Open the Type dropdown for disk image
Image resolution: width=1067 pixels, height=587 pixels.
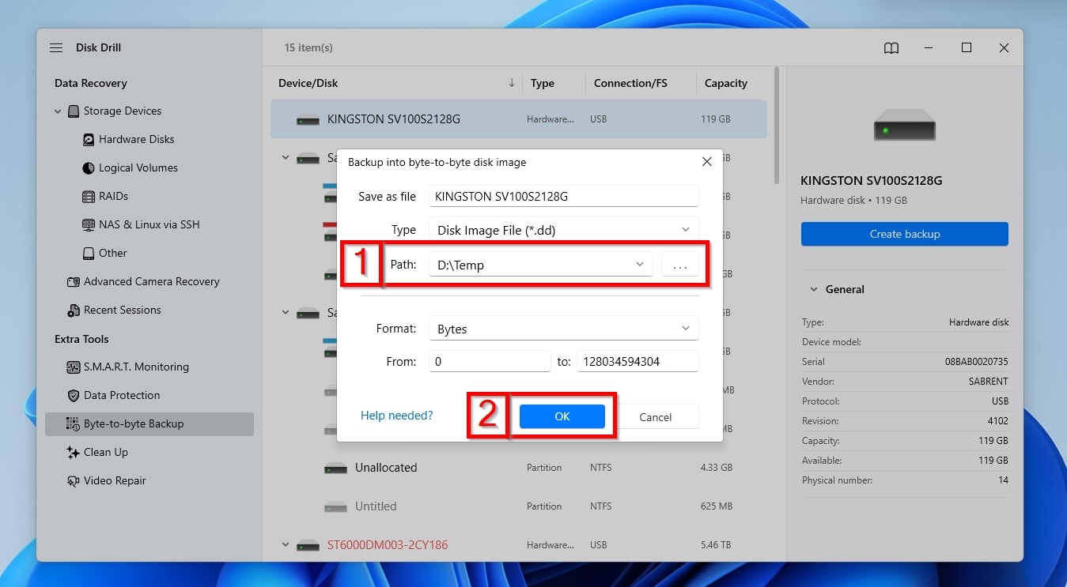pyautogui.click(x=563, y=230)
